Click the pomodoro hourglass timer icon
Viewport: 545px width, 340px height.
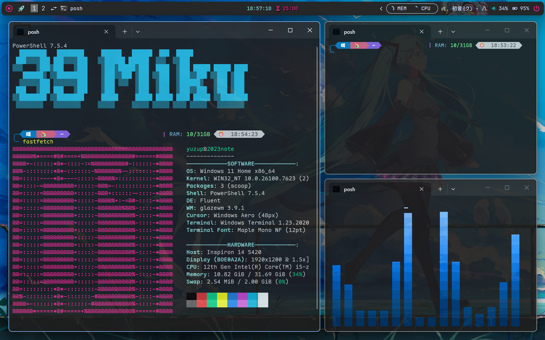point(278,9)
